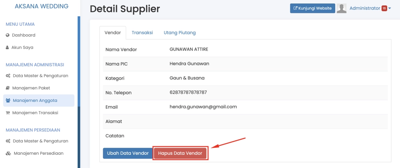Click the Catatan label
Screen dimensions: 400x168
coord(115,136)
